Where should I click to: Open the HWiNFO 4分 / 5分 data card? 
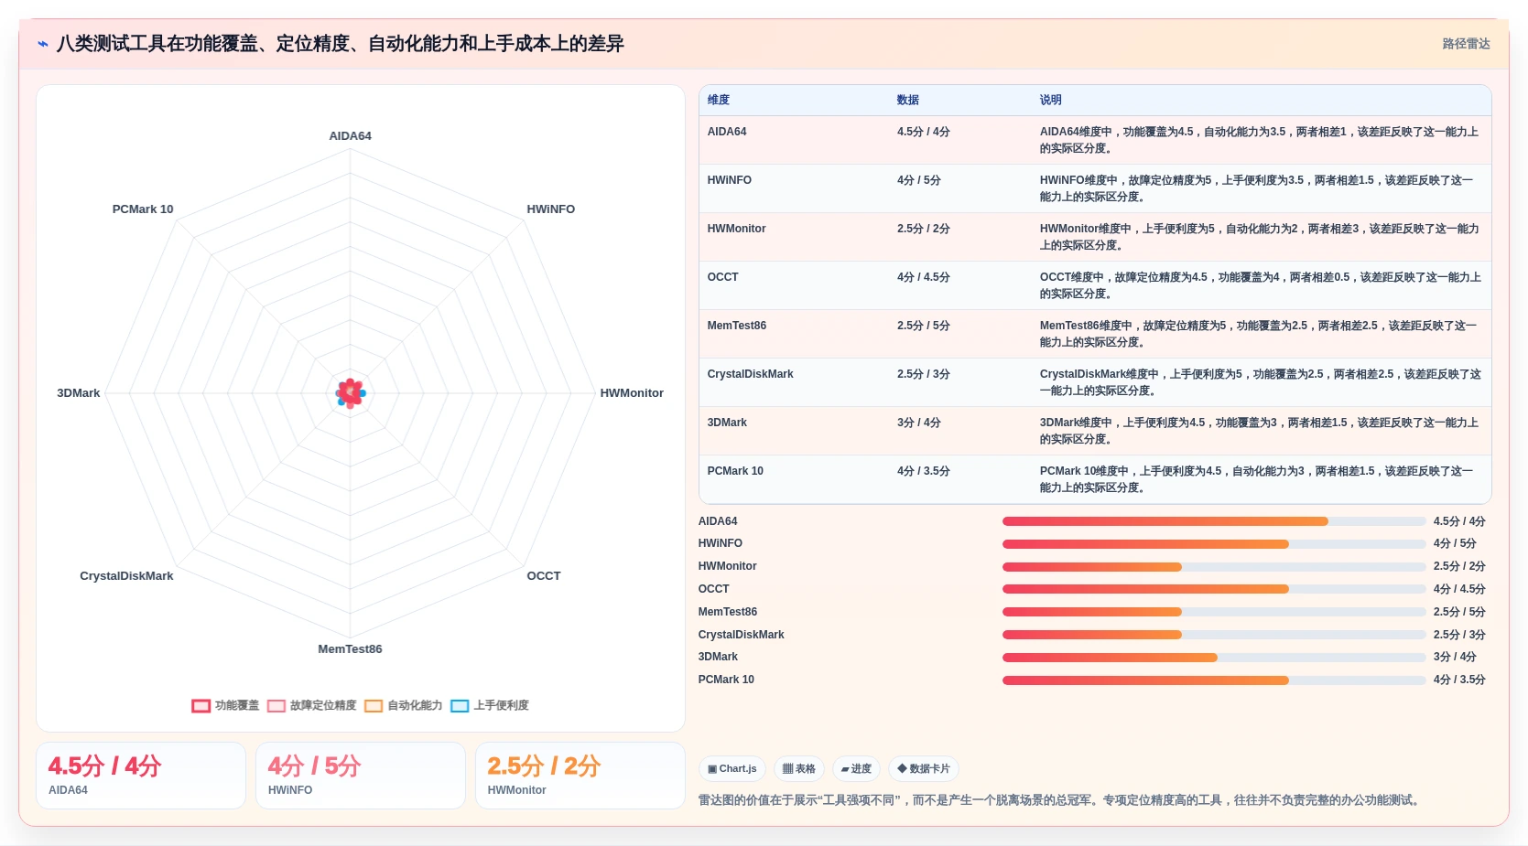click(361, 776)
